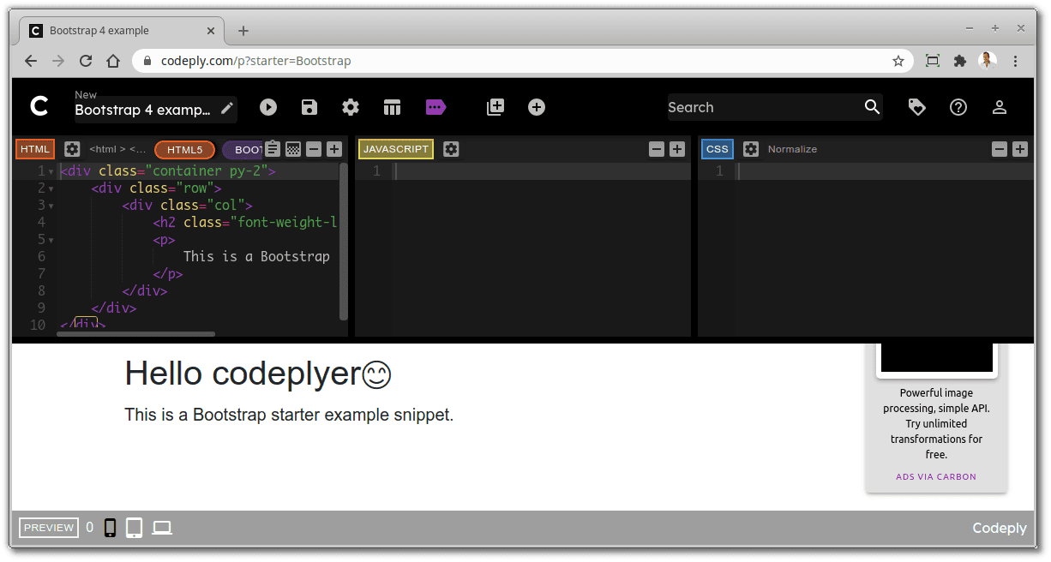Click the Codeply C logo
The width and height of the screenshot is (1051, 562).
point(39,106)
